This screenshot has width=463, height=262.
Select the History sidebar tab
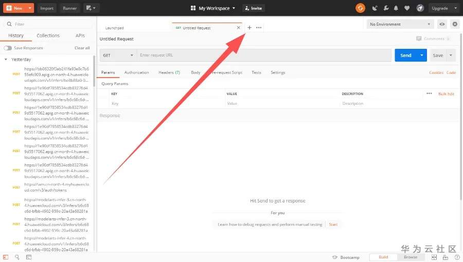[x=16, y=35]
